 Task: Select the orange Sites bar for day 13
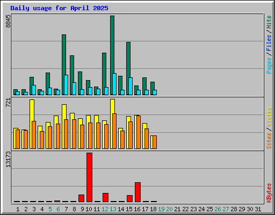(x=114, y=131)
